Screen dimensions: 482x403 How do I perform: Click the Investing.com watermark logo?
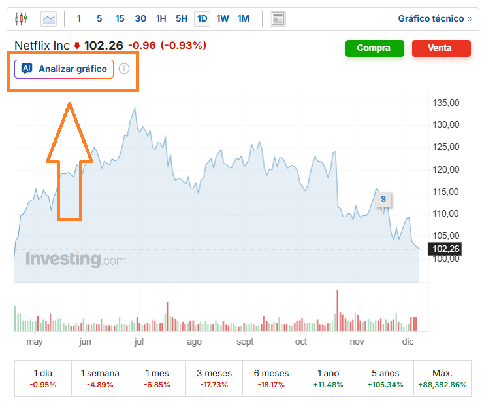pos(75,260)
